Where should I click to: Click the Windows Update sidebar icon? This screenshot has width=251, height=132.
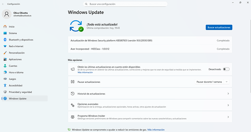pos(5,98)
